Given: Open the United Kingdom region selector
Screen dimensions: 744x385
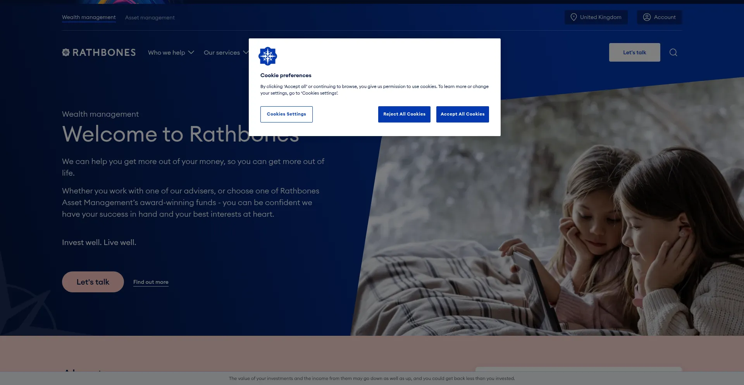Looking at the screenshot, I should [x=596, y=17].
